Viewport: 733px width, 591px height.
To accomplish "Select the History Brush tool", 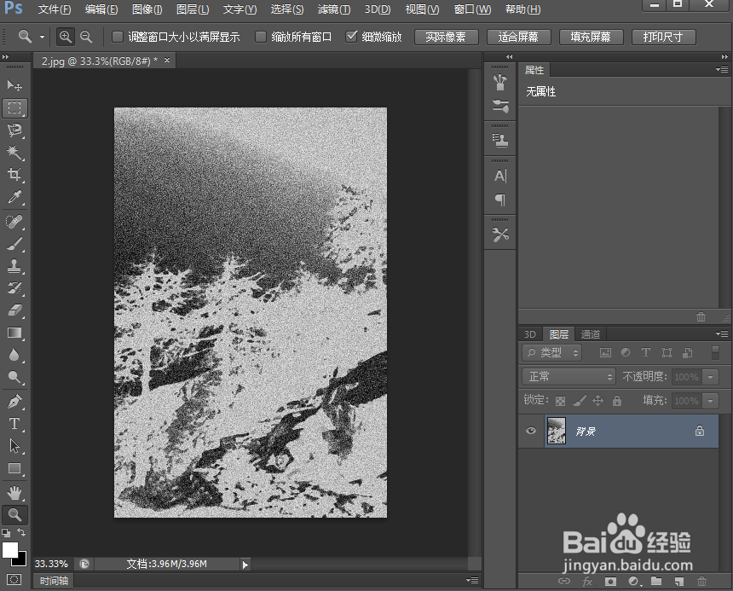I will click(14, 288).
